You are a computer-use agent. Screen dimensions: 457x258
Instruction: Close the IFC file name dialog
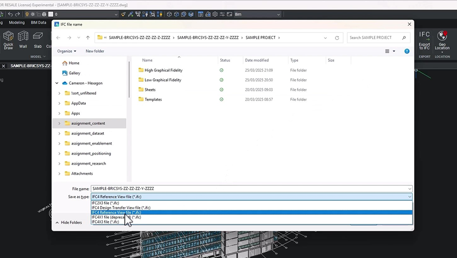(409, 24)
